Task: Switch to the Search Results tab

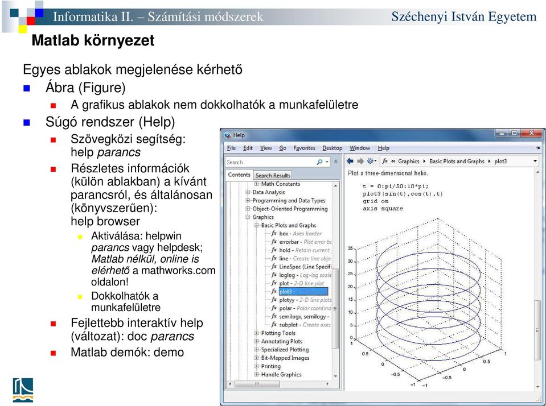Action: [273, 175]
